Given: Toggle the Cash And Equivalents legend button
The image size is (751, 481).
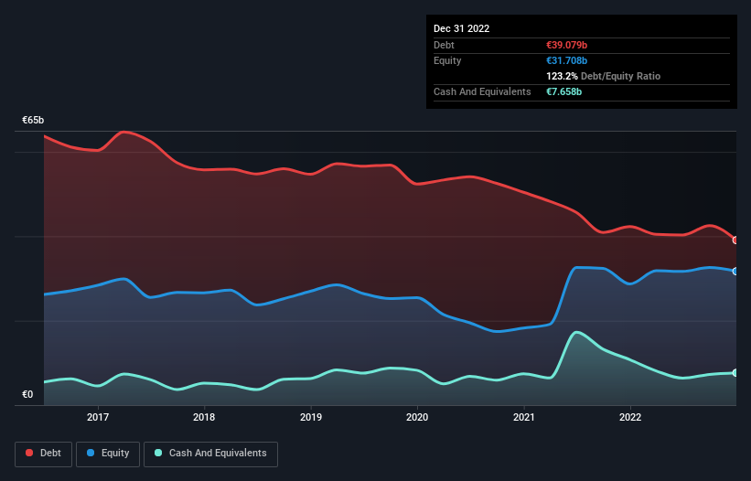Looking at the screenshot, I should [x=210, y=454].
